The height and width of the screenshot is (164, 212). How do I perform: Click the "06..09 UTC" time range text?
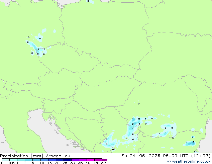(x=176, y=156)
